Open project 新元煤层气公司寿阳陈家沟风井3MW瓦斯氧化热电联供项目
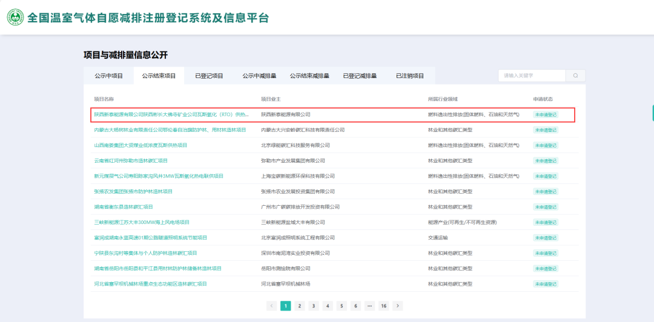Image resolution: width=654 pixels, height=322 pixels. tap(159, 176)
